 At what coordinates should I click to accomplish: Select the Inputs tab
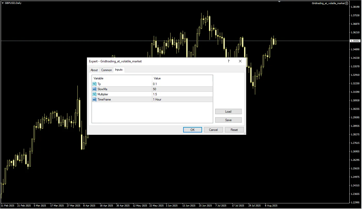point(119,70)
